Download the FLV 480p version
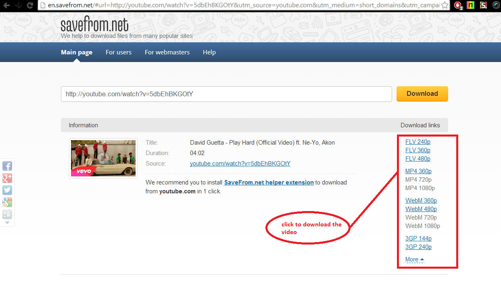Screen dimensions: 501x288 coord(418,159)
